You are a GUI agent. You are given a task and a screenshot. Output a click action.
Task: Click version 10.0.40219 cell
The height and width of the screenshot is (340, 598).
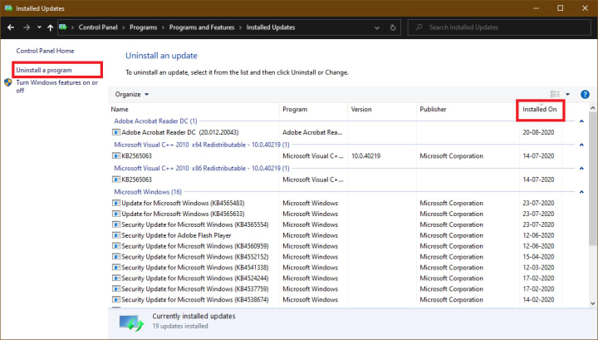click(365, 155)
